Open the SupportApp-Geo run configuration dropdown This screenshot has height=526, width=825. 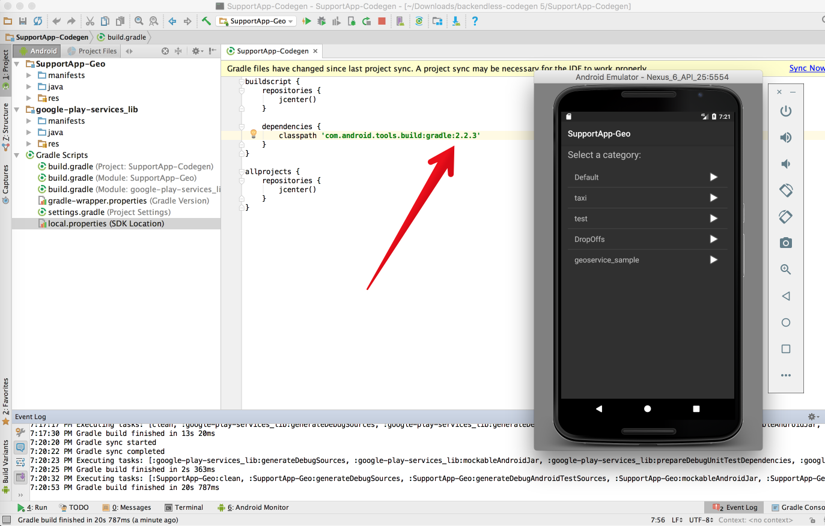pyautogui.click(x=257, y=21)
